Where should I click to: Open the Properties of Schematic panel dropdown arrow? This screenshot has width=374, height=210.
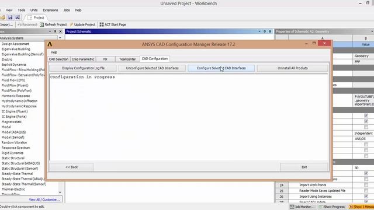[372, 32]
